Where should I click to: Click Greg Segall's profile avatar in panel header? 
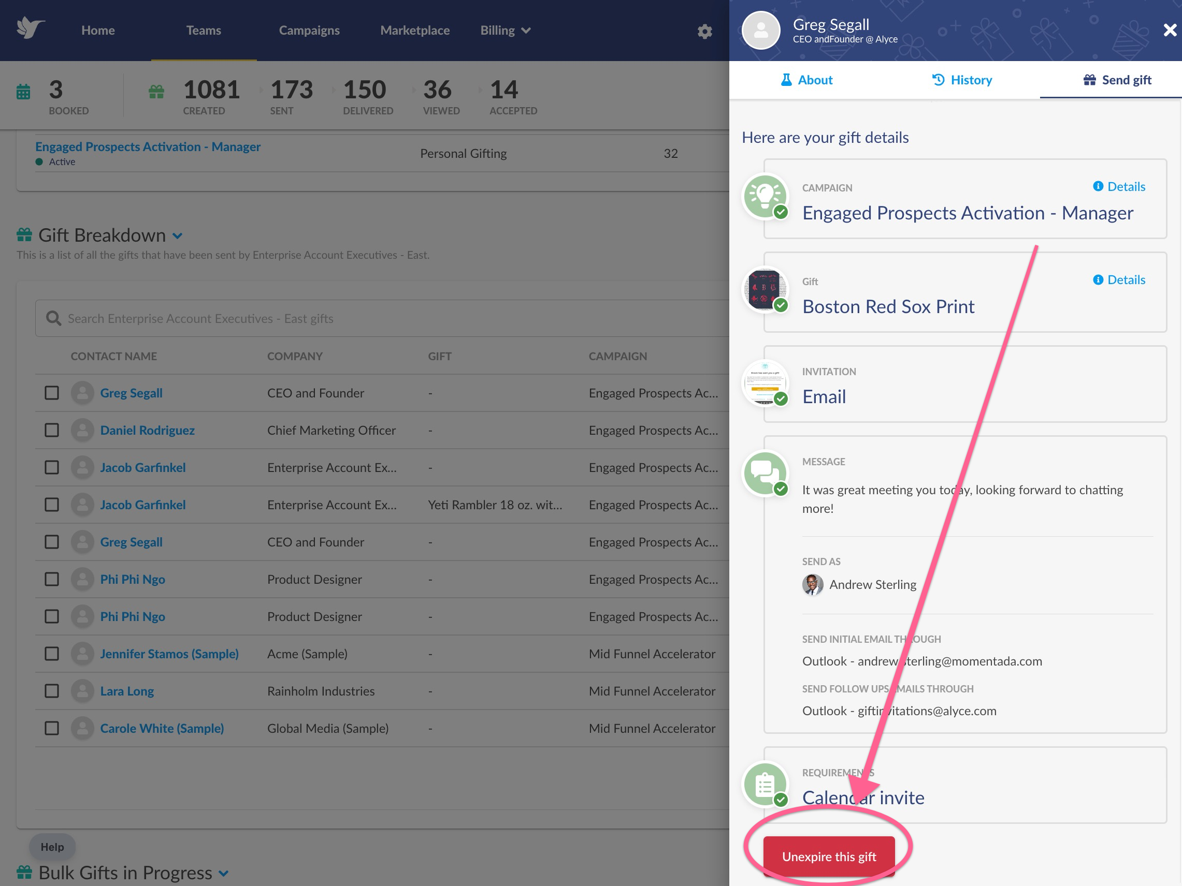[x=761, y=31]
